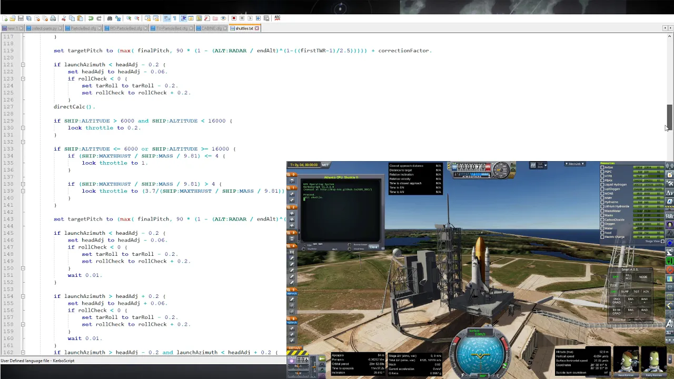
Task: Switch to the ParticleBed.cfg tab
Action: (x=83, y=28)
